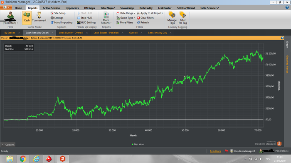
Task: Open Chrome from the taskbar
Action: [x=23, y=159]
